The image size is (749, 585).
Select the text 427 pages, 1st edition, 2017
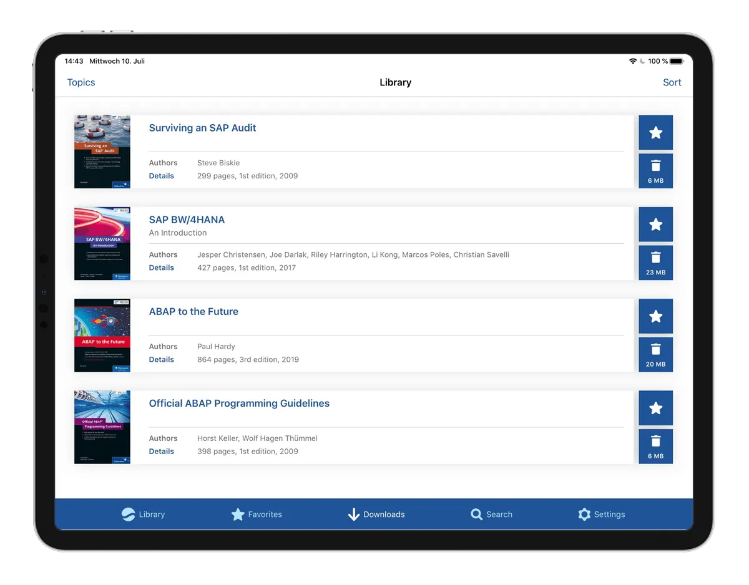click(247, 268)
